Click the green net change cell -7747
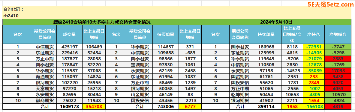The width and height of the screenshot is (355, 112). [338, 47]
